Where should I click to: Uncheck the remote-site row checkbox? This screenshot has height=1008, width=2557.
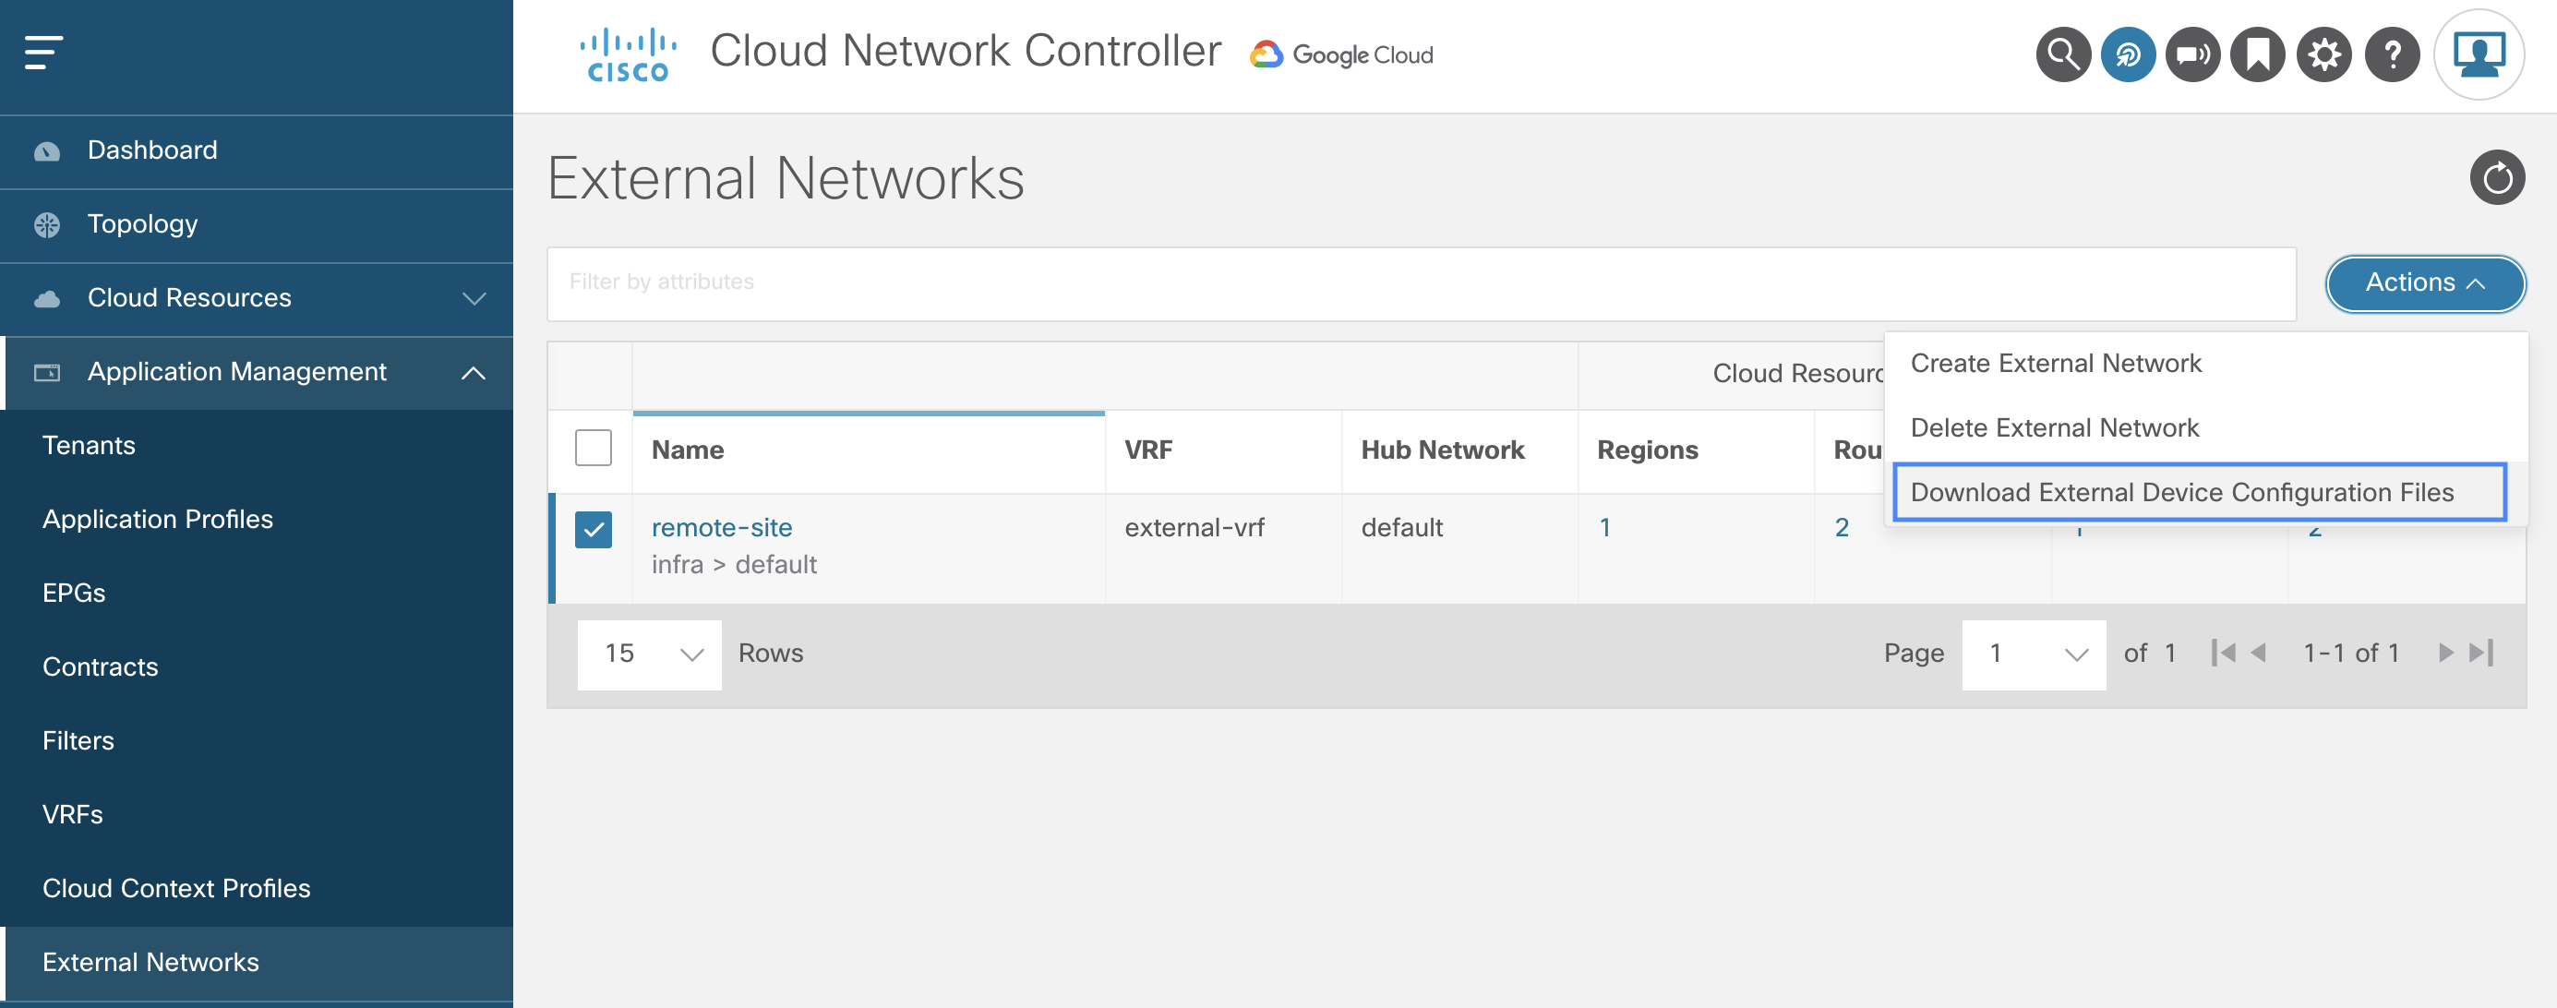[x=594, y=530]
